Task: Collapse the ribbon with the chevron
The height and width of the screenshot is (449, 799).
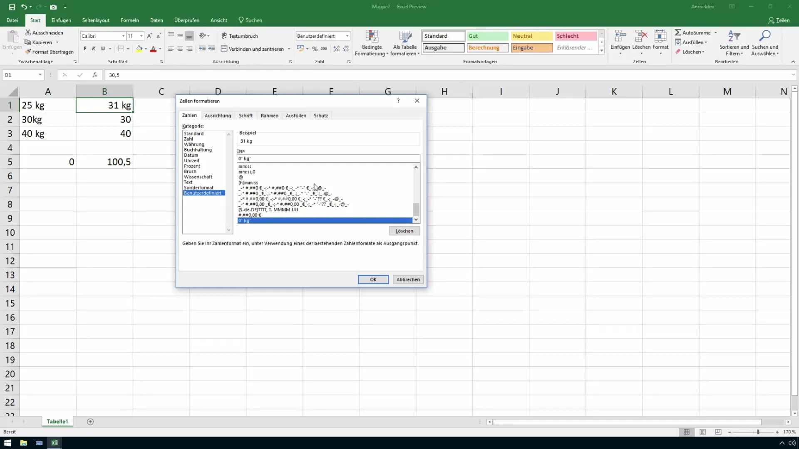Action: (x=793, y=62)
